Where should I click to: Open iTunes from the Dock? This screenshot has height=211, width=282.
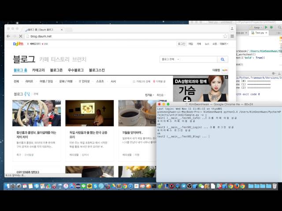pos(66,186)
